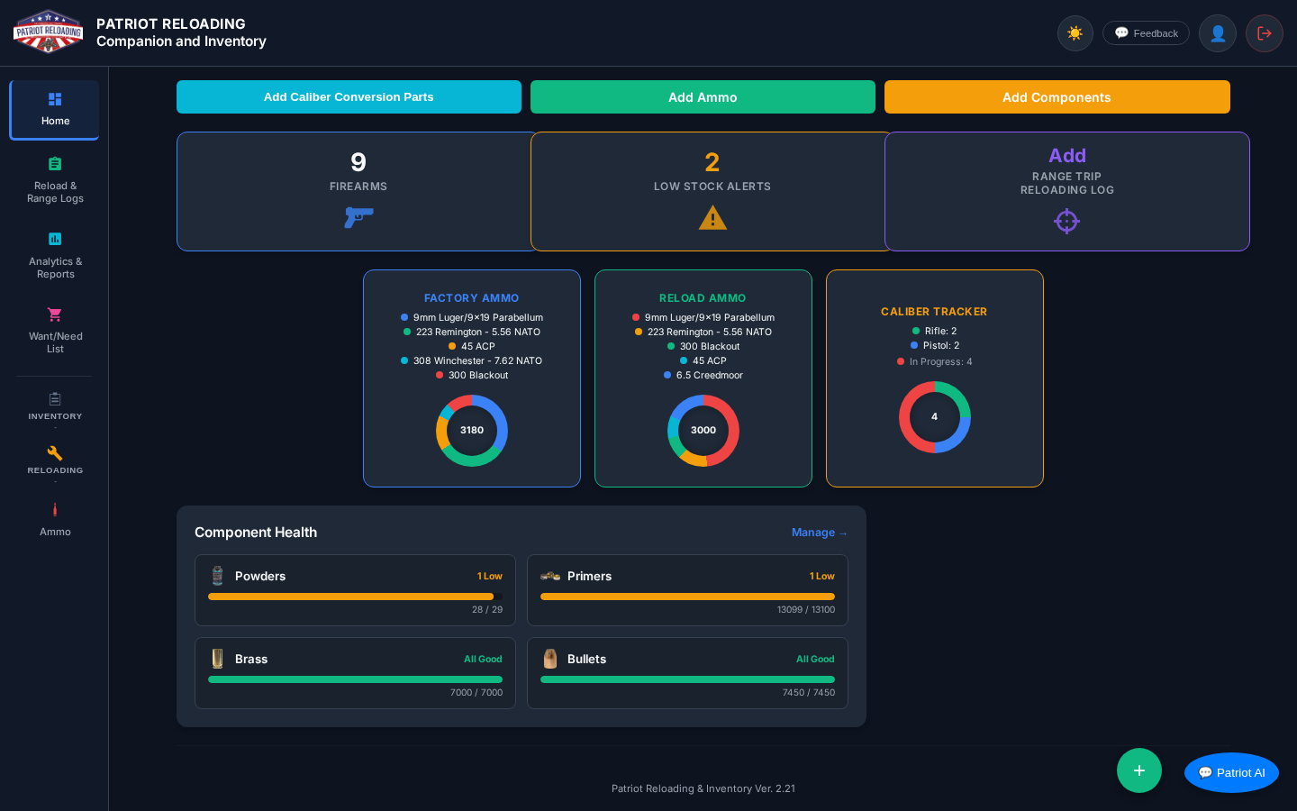The height and width of the screenshot is (811, 1297).
Task: Click the Brass stock progress bar
Action: click(x=355, y=679)
